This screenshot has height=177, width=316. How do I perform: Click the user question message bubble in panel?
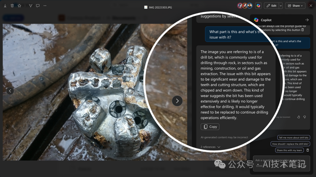pos(290,43)
